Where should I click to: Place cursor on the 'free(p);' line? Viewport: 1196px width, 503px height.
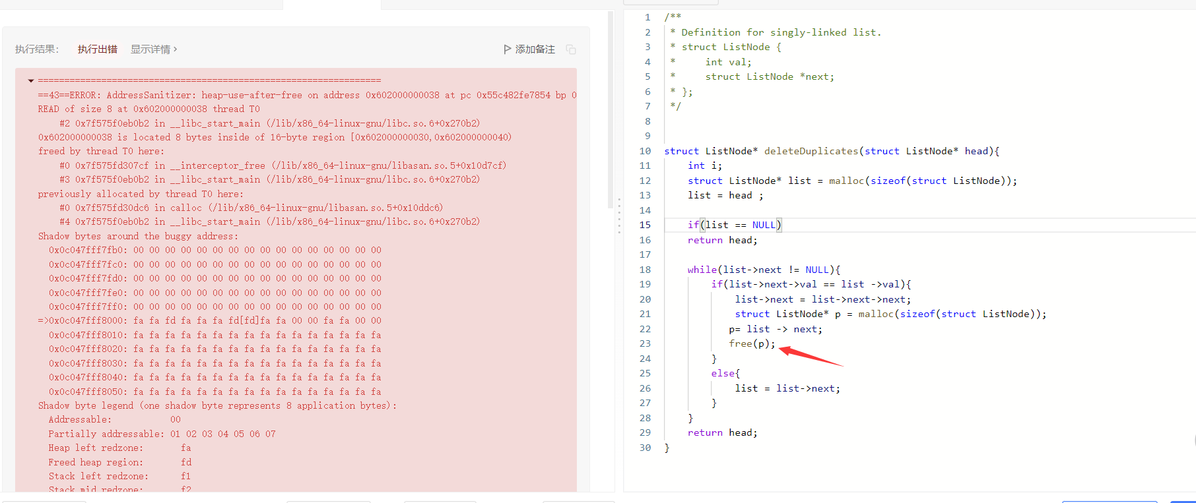(752, 343)
